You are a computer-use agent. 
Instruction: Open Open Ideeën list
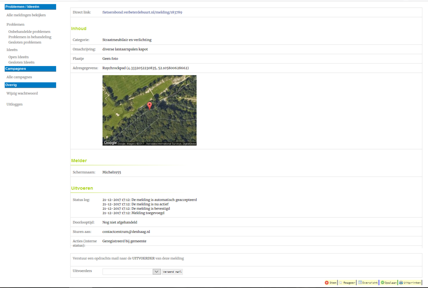18,57
